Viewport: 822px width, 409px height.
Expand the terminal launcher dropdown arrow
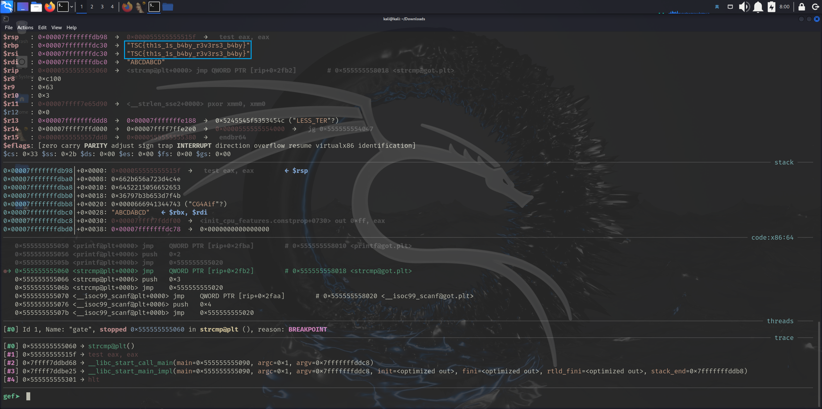coord(72,6)
